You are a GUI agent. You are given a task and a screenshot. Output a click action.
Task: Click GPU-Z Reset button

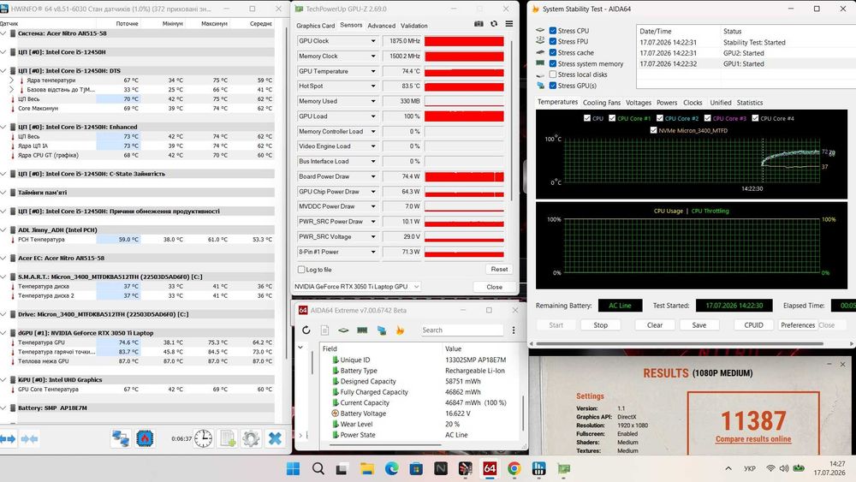click(499, 269)
